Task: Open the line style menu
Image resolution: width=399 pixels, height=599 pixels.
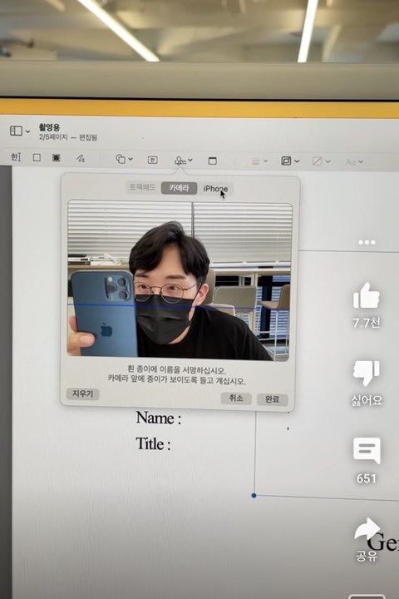Action: point(255,161)
